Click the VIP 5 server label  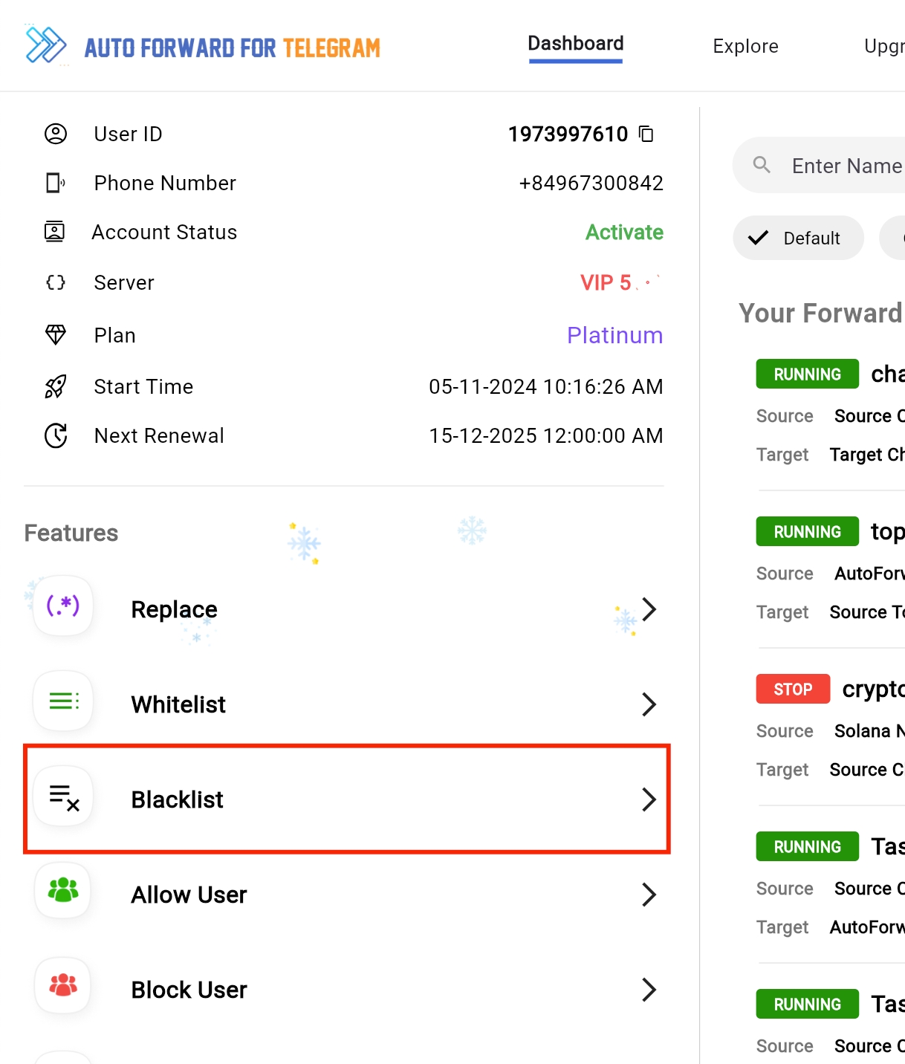[x=606, y=282]
